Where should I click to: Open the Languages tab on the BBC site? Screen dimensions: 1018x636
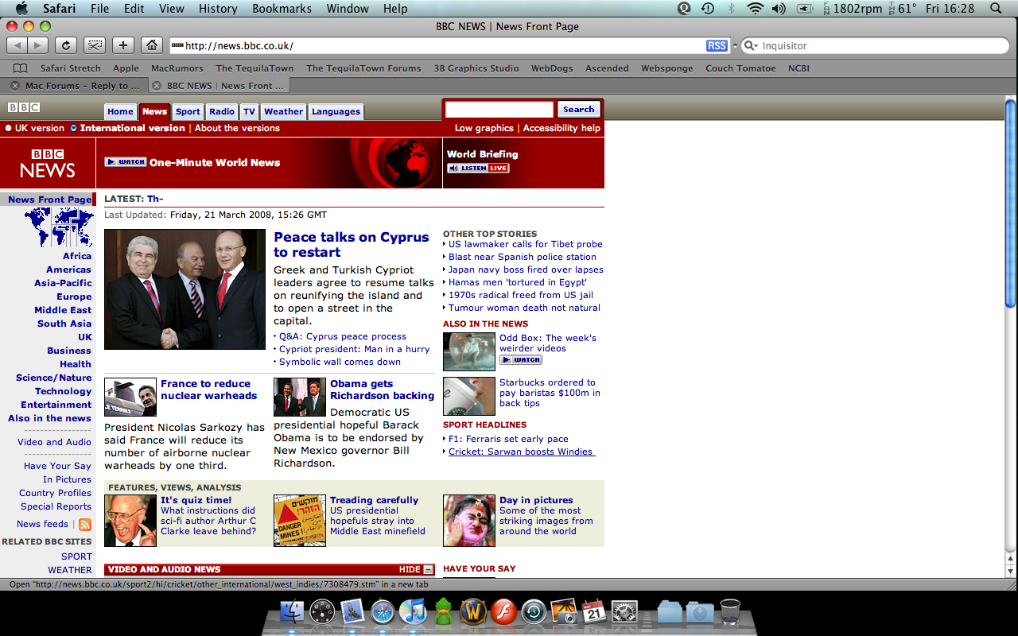(x=336, y=112)
